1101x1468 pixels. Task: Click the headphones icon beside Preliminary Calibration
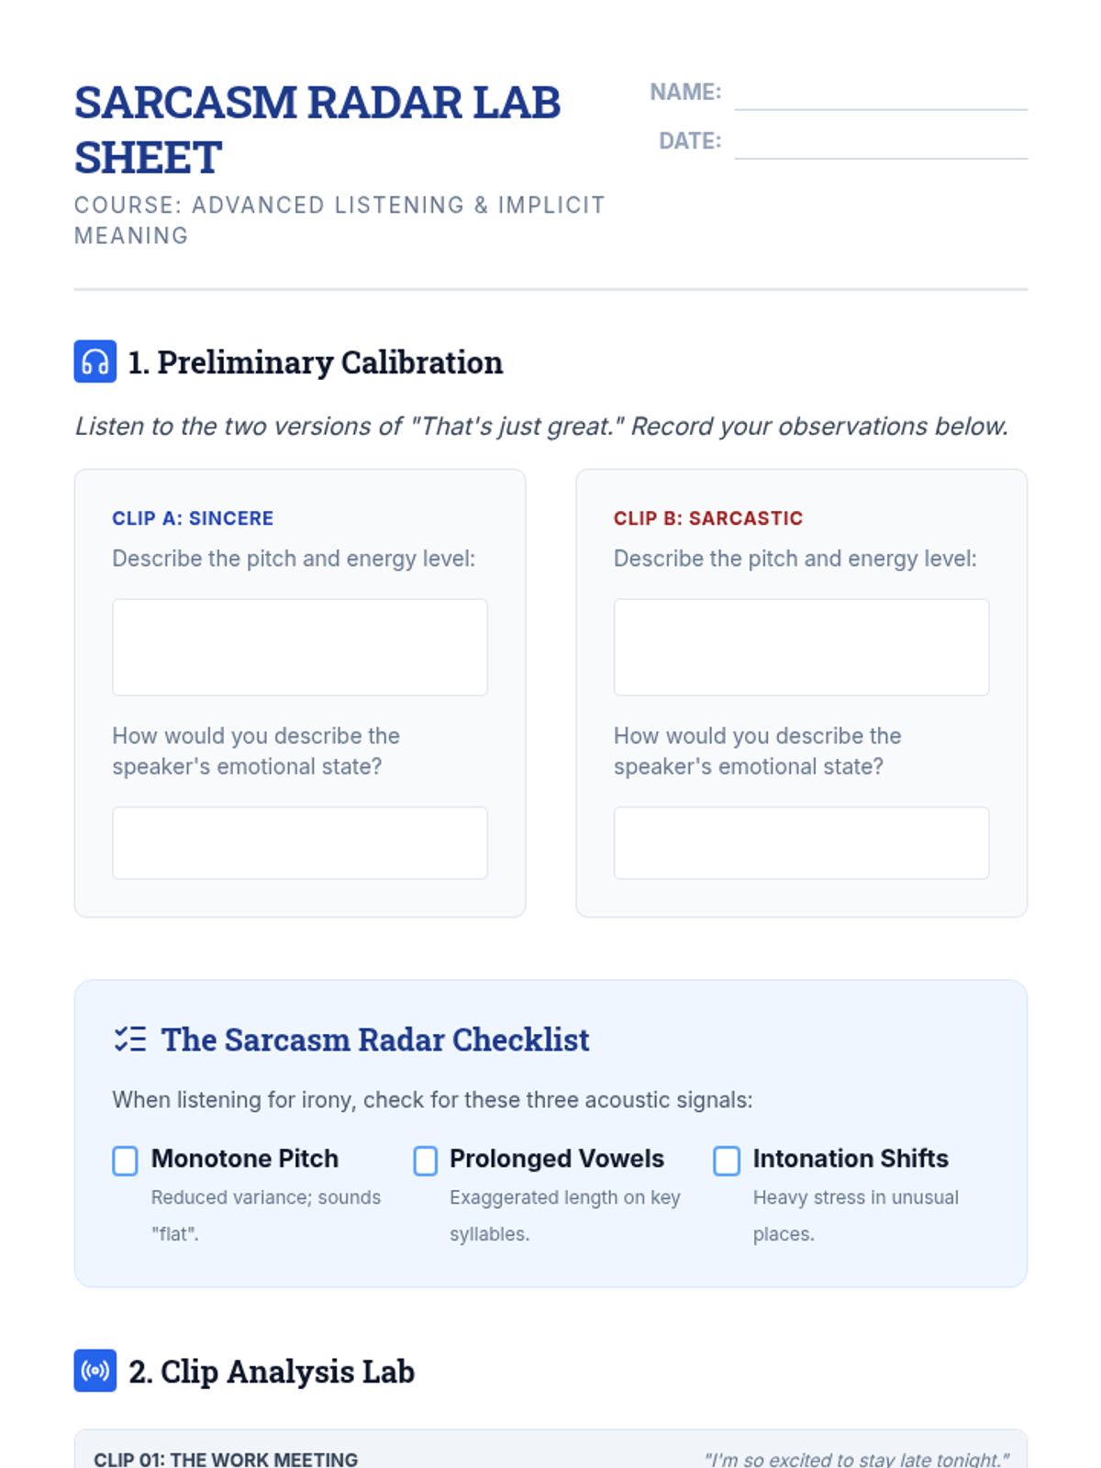(95, 361)
